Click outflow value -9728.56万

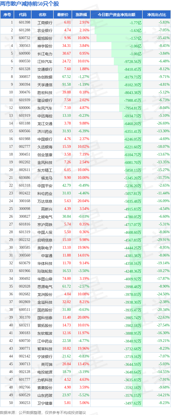point(133,62)
